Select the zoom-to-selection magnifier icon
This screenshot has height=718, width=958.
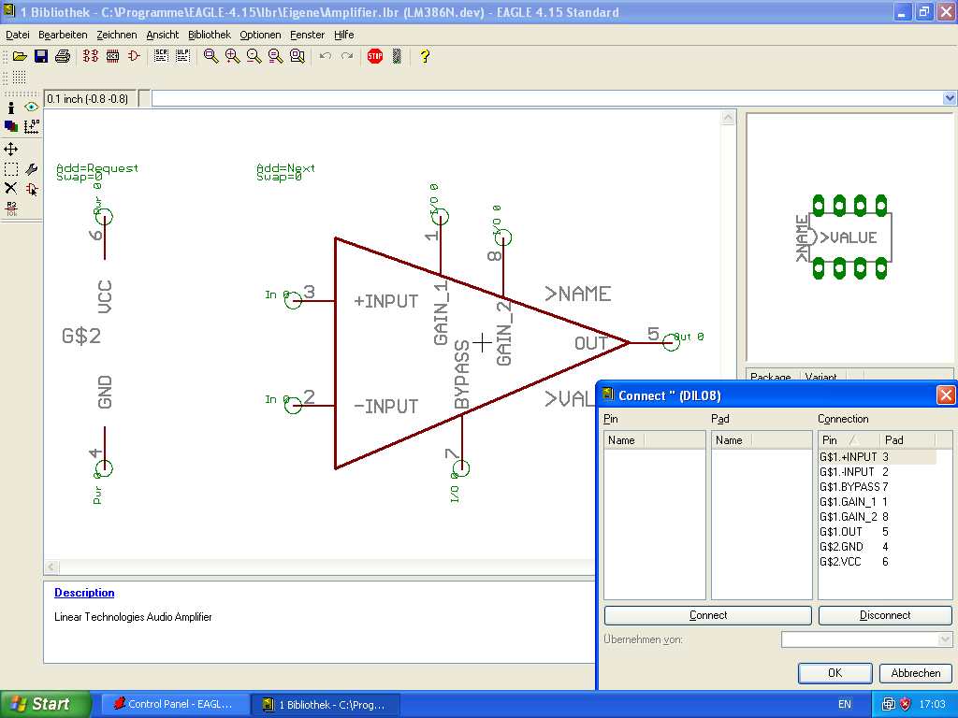pos(298,56)
